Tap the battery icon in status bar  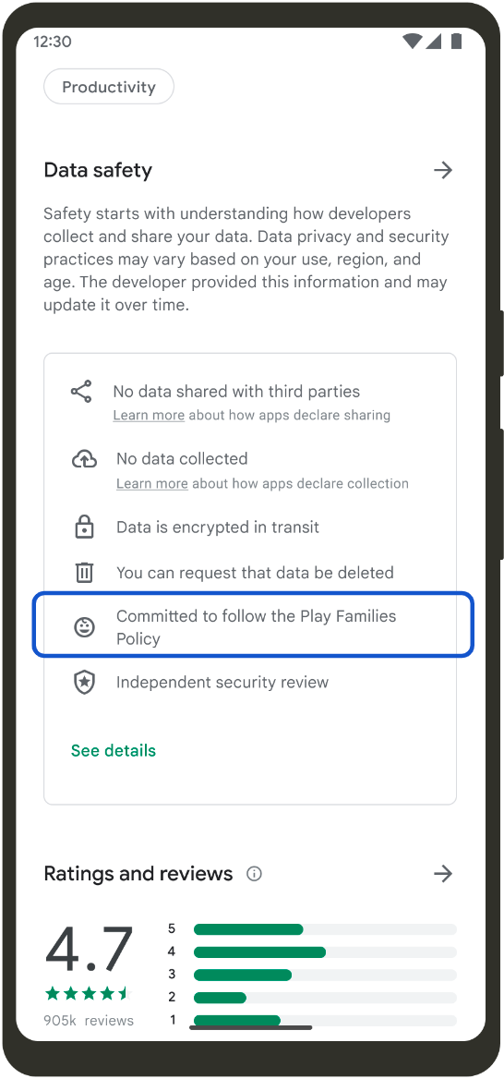pyautogui.click(x=456, y=42)
